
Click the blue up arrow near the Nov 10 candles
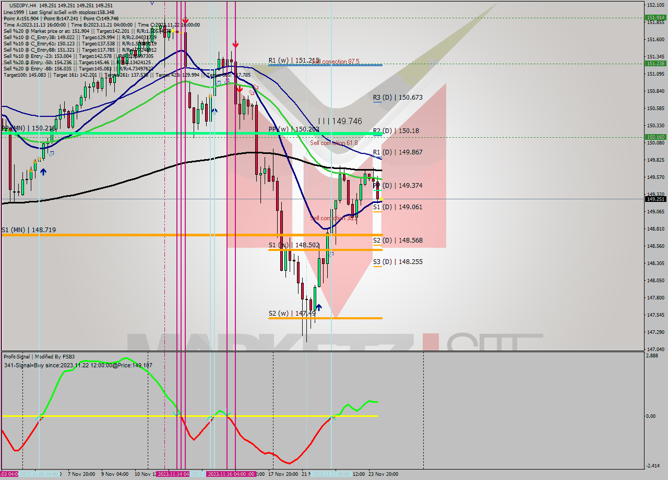[214, 111]
